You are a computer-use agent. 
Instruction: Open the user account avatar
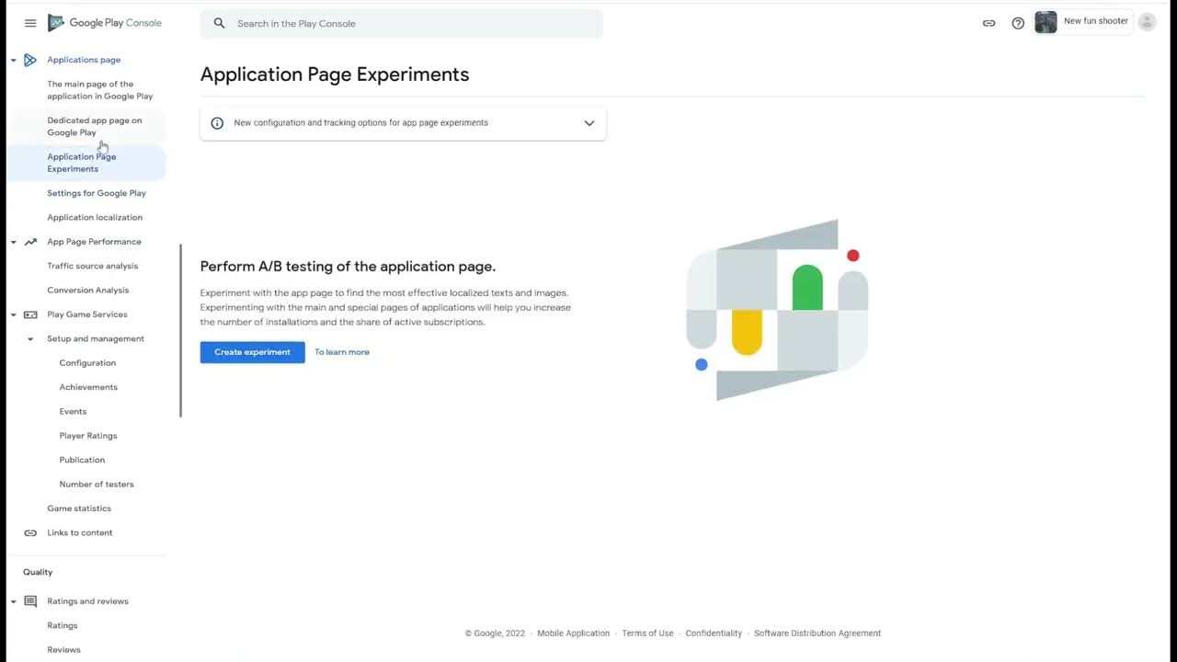pyautogui.click(x=1147, y=22)
